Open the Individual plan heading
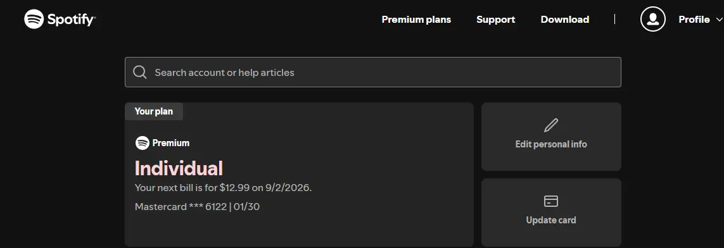The image size is (724, 248). coord(179,168)
